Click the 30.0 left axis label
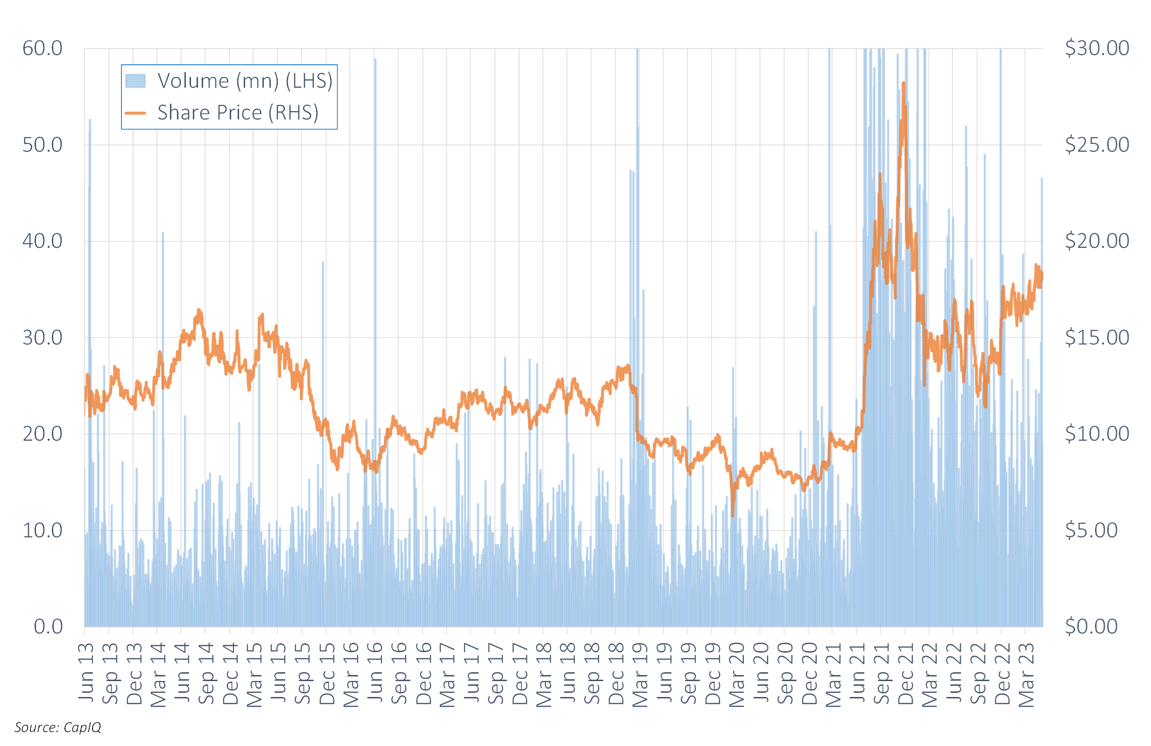This screenshot has height=746, width=1151. coord(42,338)
